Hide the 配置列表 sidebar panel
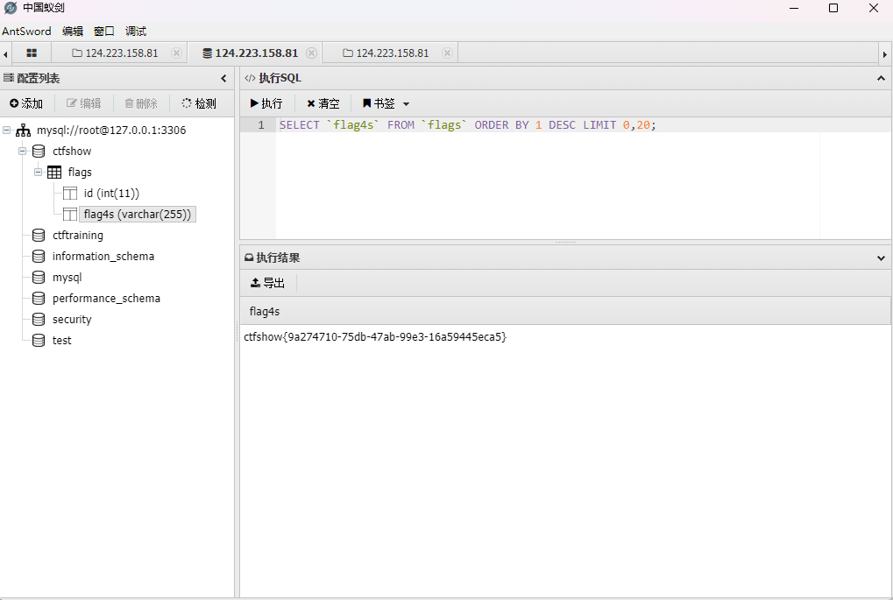893x600 pixels. [223, 79]
